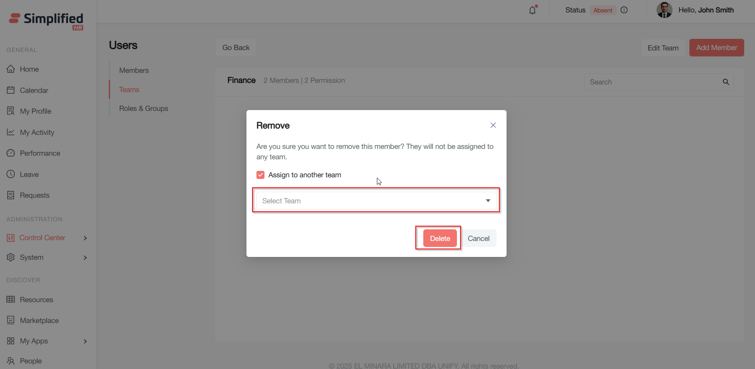
Task: Click John Smith's profile avatar
Action: [x=664, y=10]
